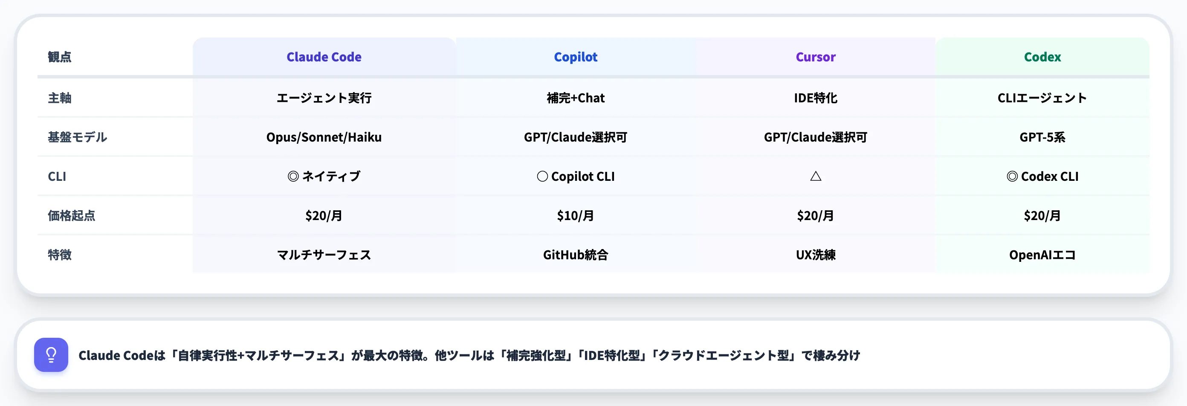The height and width of the screenshot is (406, 1187).
Task: Click GPT/Claude選択可 in the Cursor column
Action: point(815,137)
